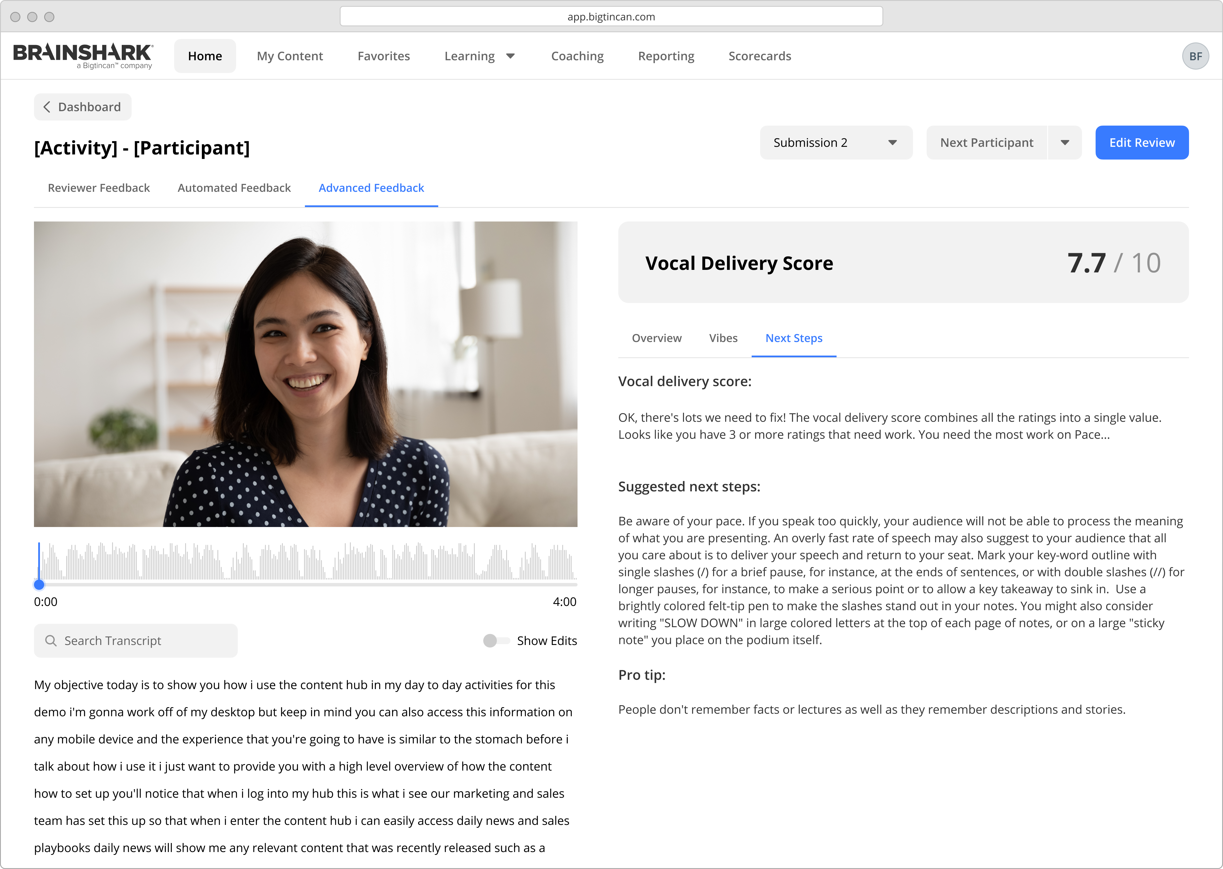Click the blue playback position handle
Viewport: 1223px width, 869px height.
tap(39, 584)
